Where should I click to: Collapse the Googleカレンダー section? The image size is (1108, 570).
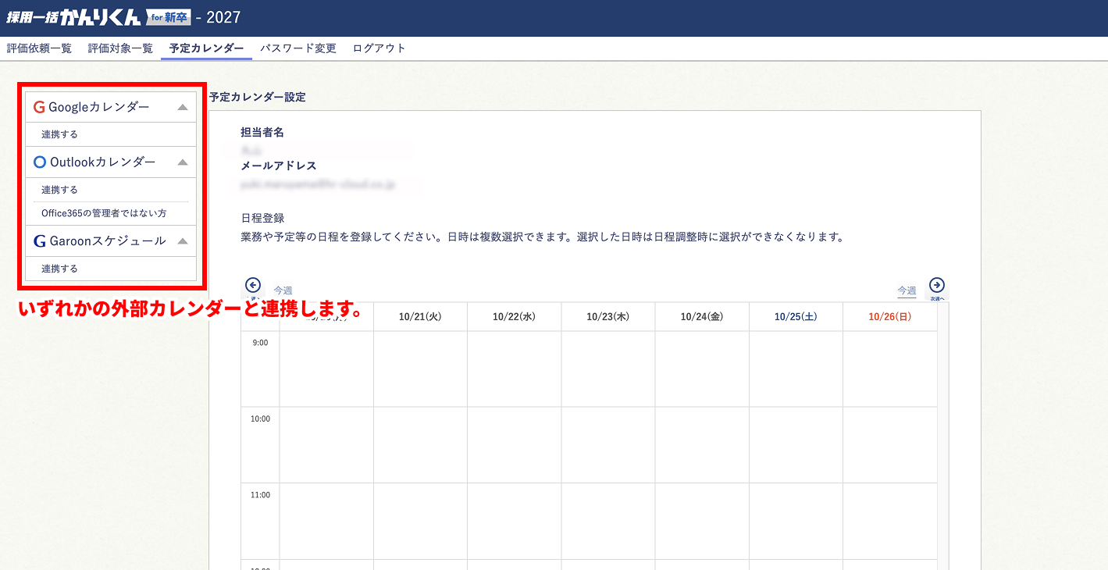click(183, 108)
